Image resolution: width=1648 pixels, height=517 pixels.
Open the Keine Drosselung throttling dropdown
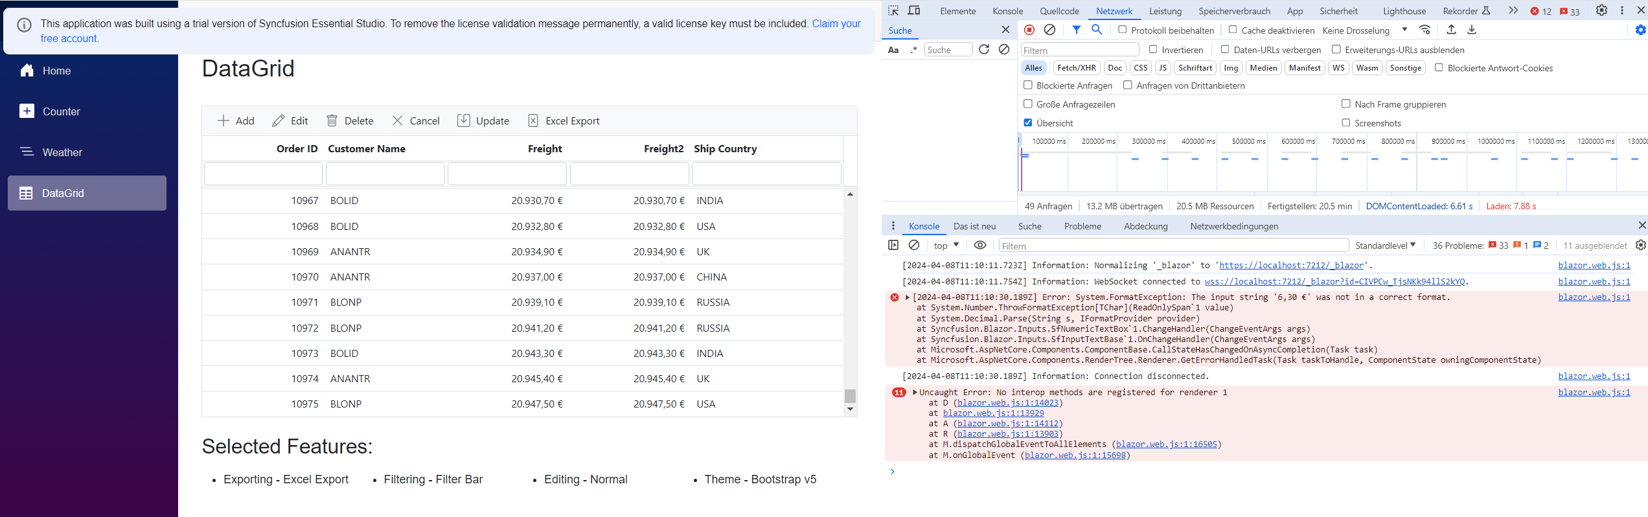click(x=1364, y=30)
